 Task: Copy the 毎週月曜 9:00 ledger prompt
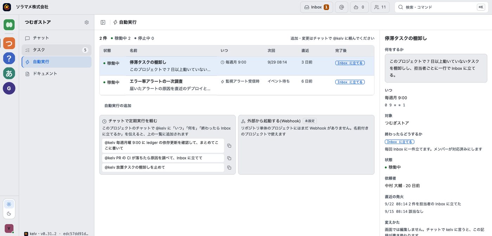pyautogui.click(x=229, y=146)
